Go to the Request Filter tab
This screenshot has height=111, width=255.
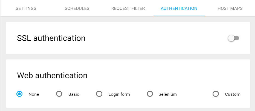(x=128, y=8)
